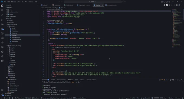Switch to the PROBLEMS panel tab
Viewport: 184px width, 99px height.
45,80
